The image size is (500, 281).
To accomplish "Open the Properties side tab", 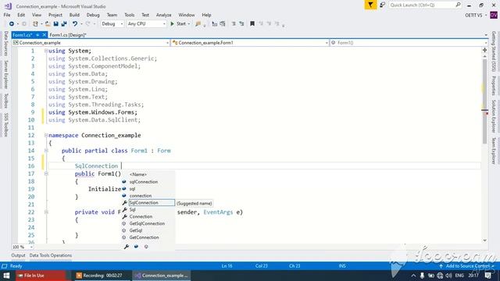I will pyautogui.click(x=494, y=85).
